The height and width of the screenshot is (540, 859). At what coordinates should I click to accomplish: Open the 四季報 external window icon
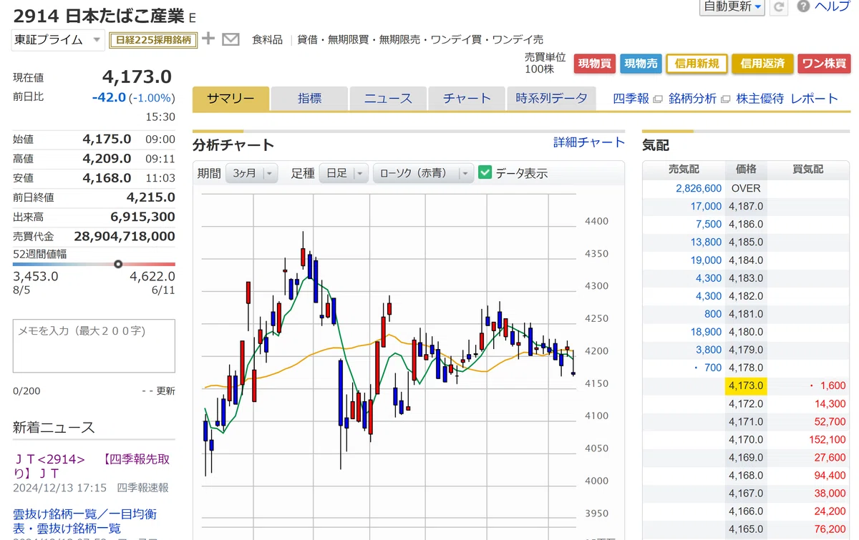657,99
